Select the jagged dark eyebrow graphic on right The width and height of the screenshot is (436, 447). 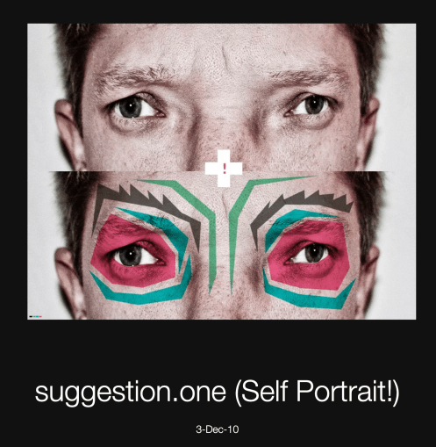(x=301, y=209)
